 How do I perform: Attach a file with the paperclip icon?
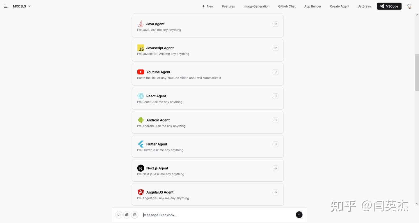pos(127,215)
